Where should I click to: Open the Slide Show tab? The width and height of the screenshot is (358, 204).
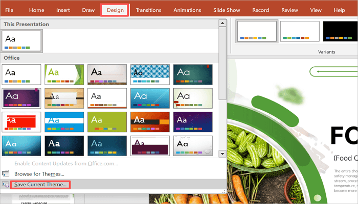tap(227, 10)
